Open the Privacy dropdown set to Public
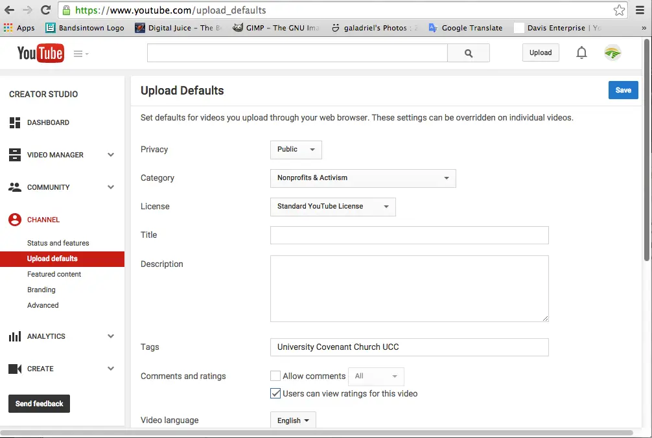The width and height of the screenshot is (652, 438). point(296,150)
